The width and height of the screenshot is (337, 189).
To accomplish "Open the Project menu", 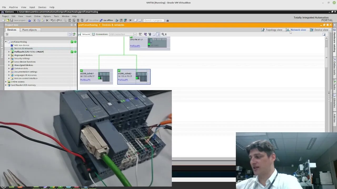I will pyautogui.click(x=5, y=16).
